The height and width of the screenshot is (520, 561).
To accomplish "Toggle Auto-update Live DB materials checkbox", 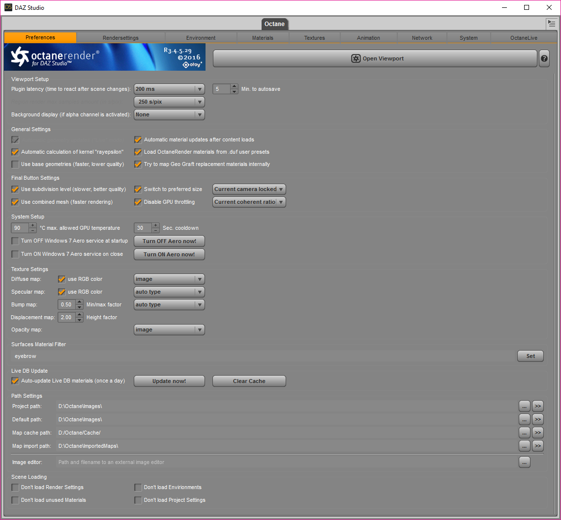I will click(15, 381).
